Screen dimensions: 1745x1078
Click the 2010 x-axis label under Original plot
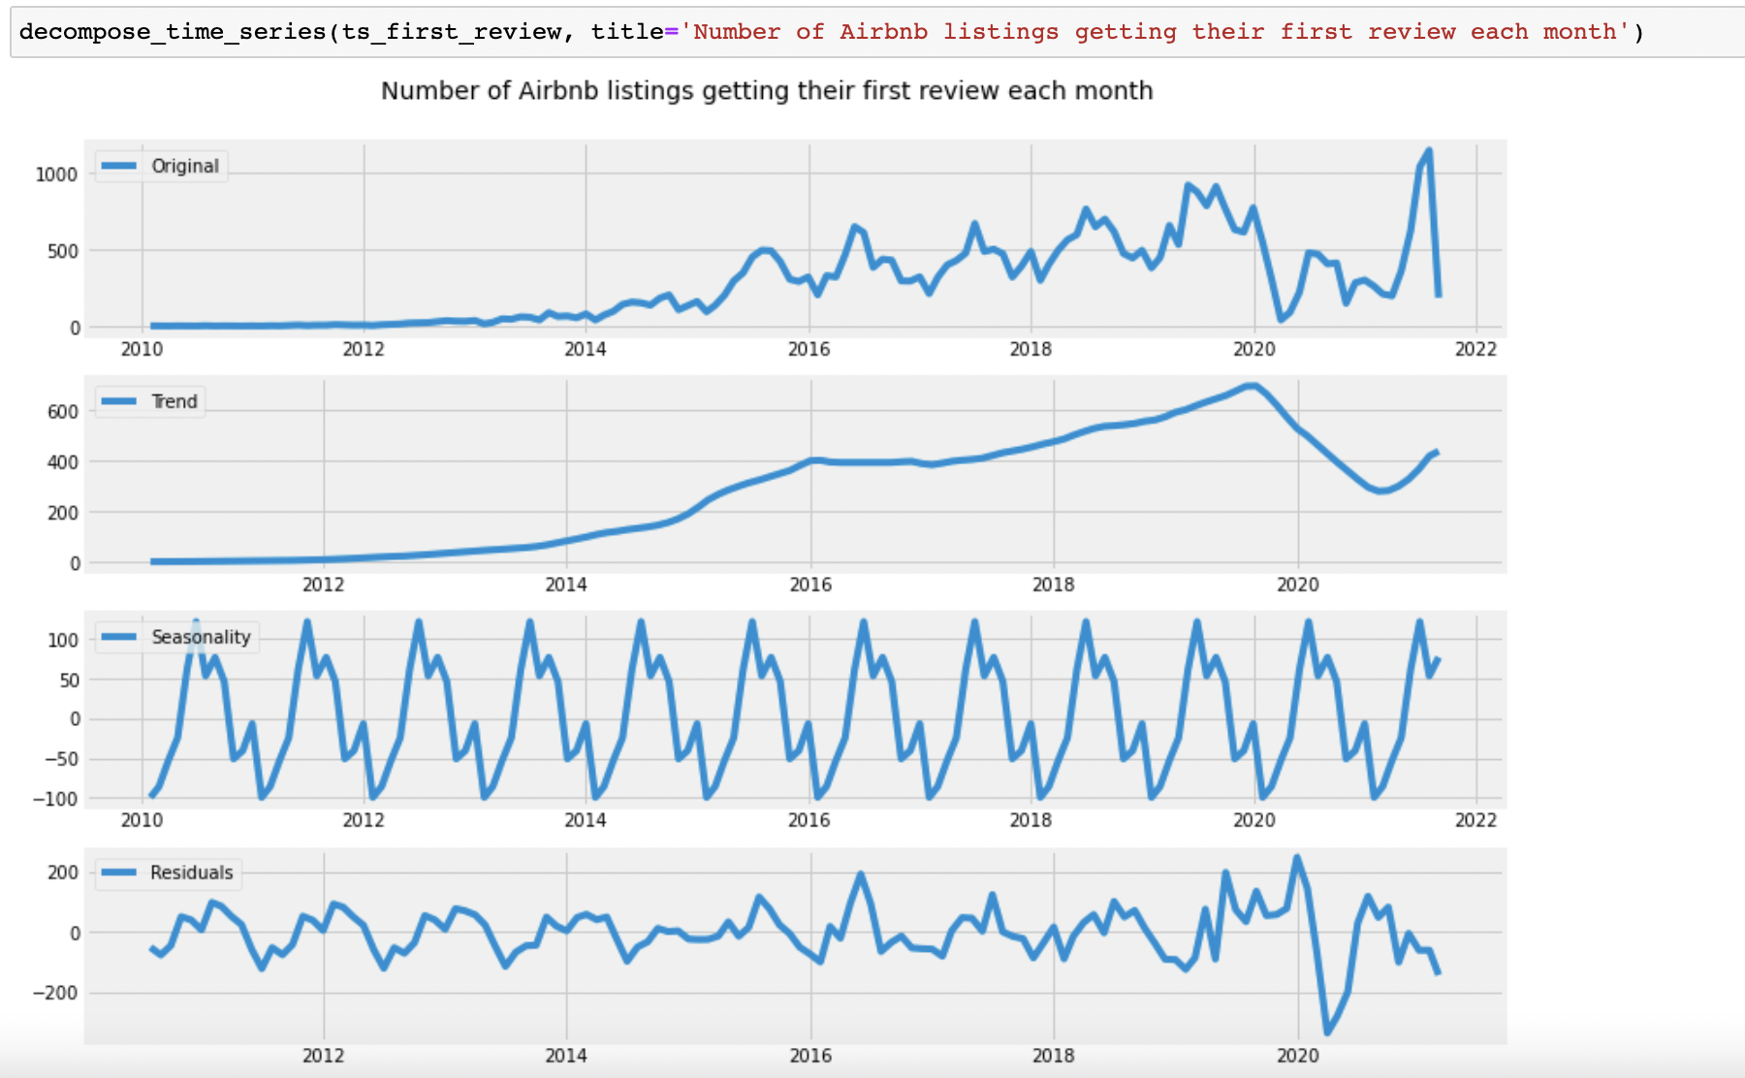[142, 349]
